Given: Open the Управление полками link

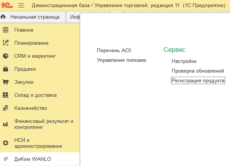Looking at the screenshot, I should click(121, 60).
